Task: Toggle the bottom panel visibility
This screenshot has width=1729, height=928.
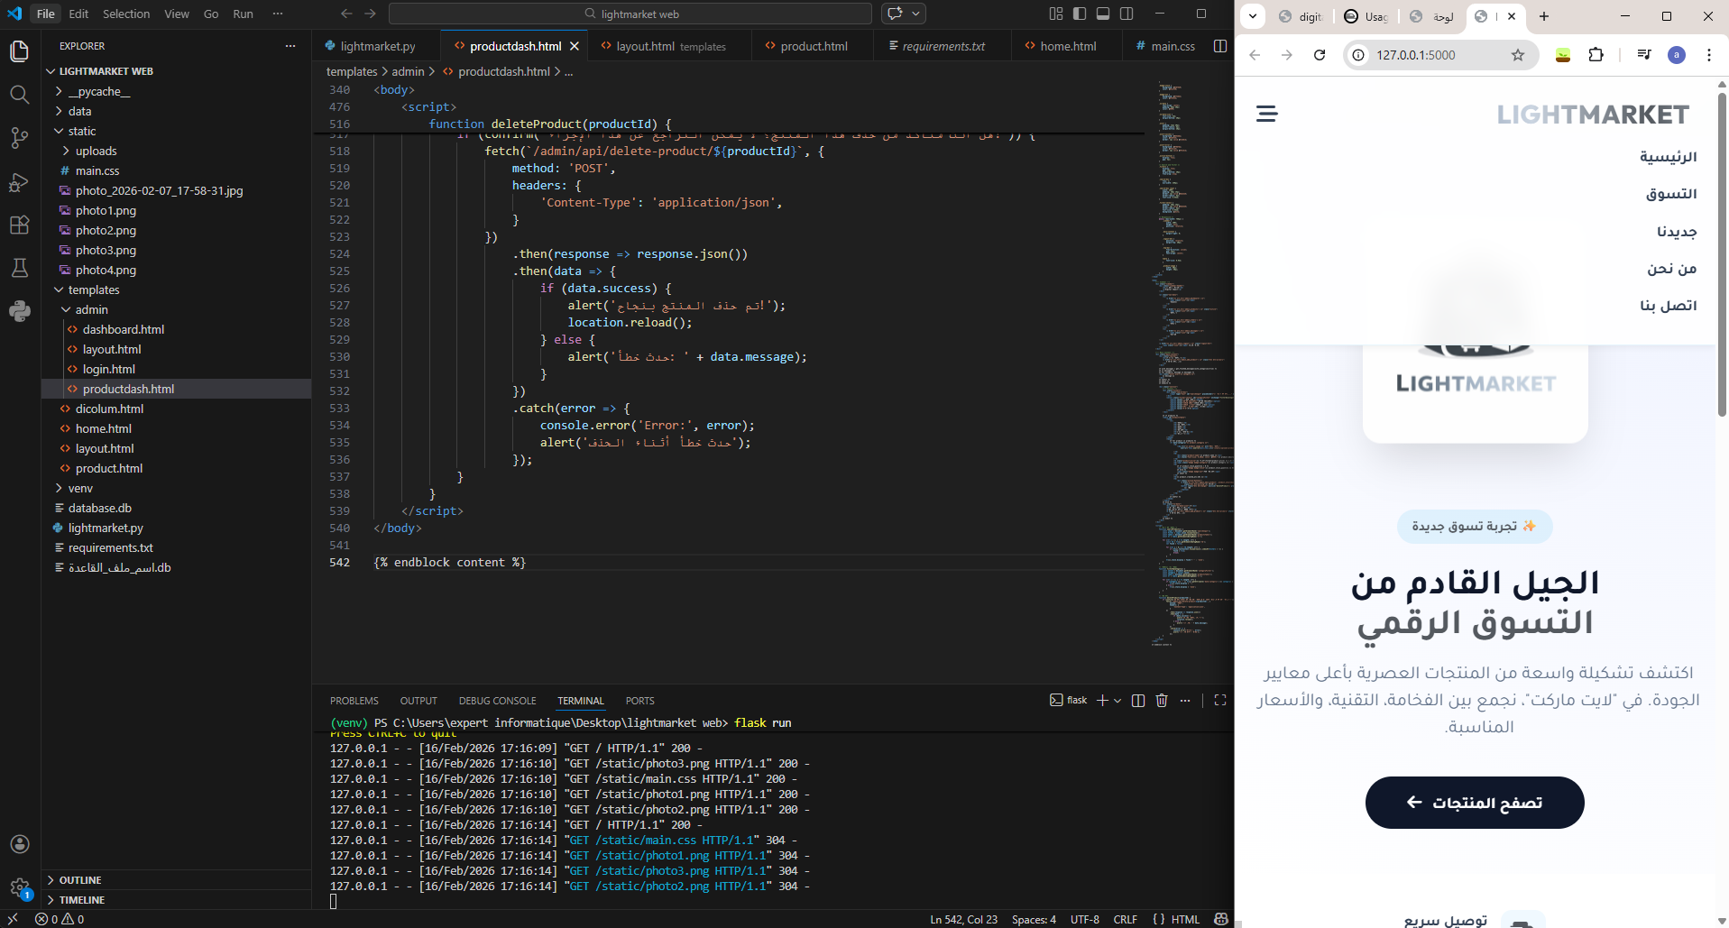Action: tap(1103, 14)
